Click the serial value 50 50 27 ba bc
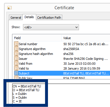110x107 pixels. (86, 44)
